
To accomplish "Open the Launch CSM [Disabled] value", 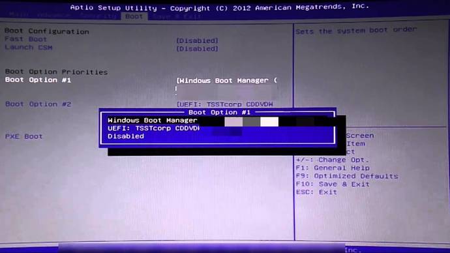I will click(197, 49).
